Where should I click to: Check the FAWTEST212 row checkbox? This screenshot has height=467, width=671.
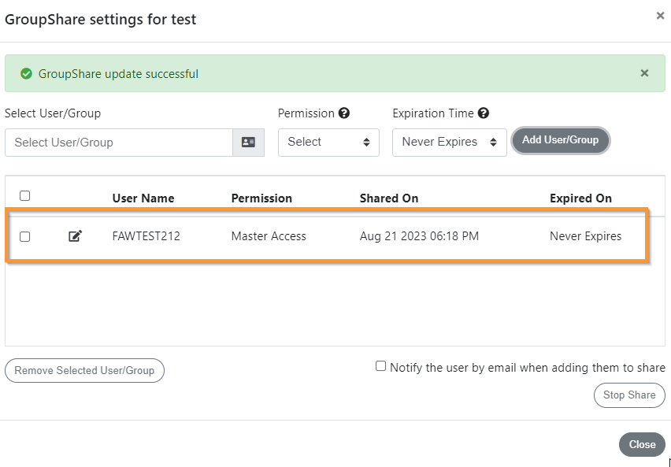(x=25, y=236)
